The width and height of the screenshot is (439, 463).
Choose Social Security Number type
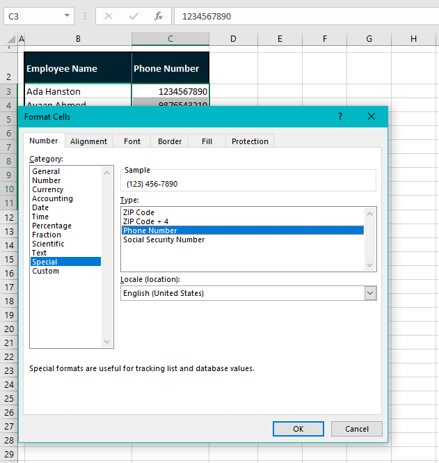243,240
